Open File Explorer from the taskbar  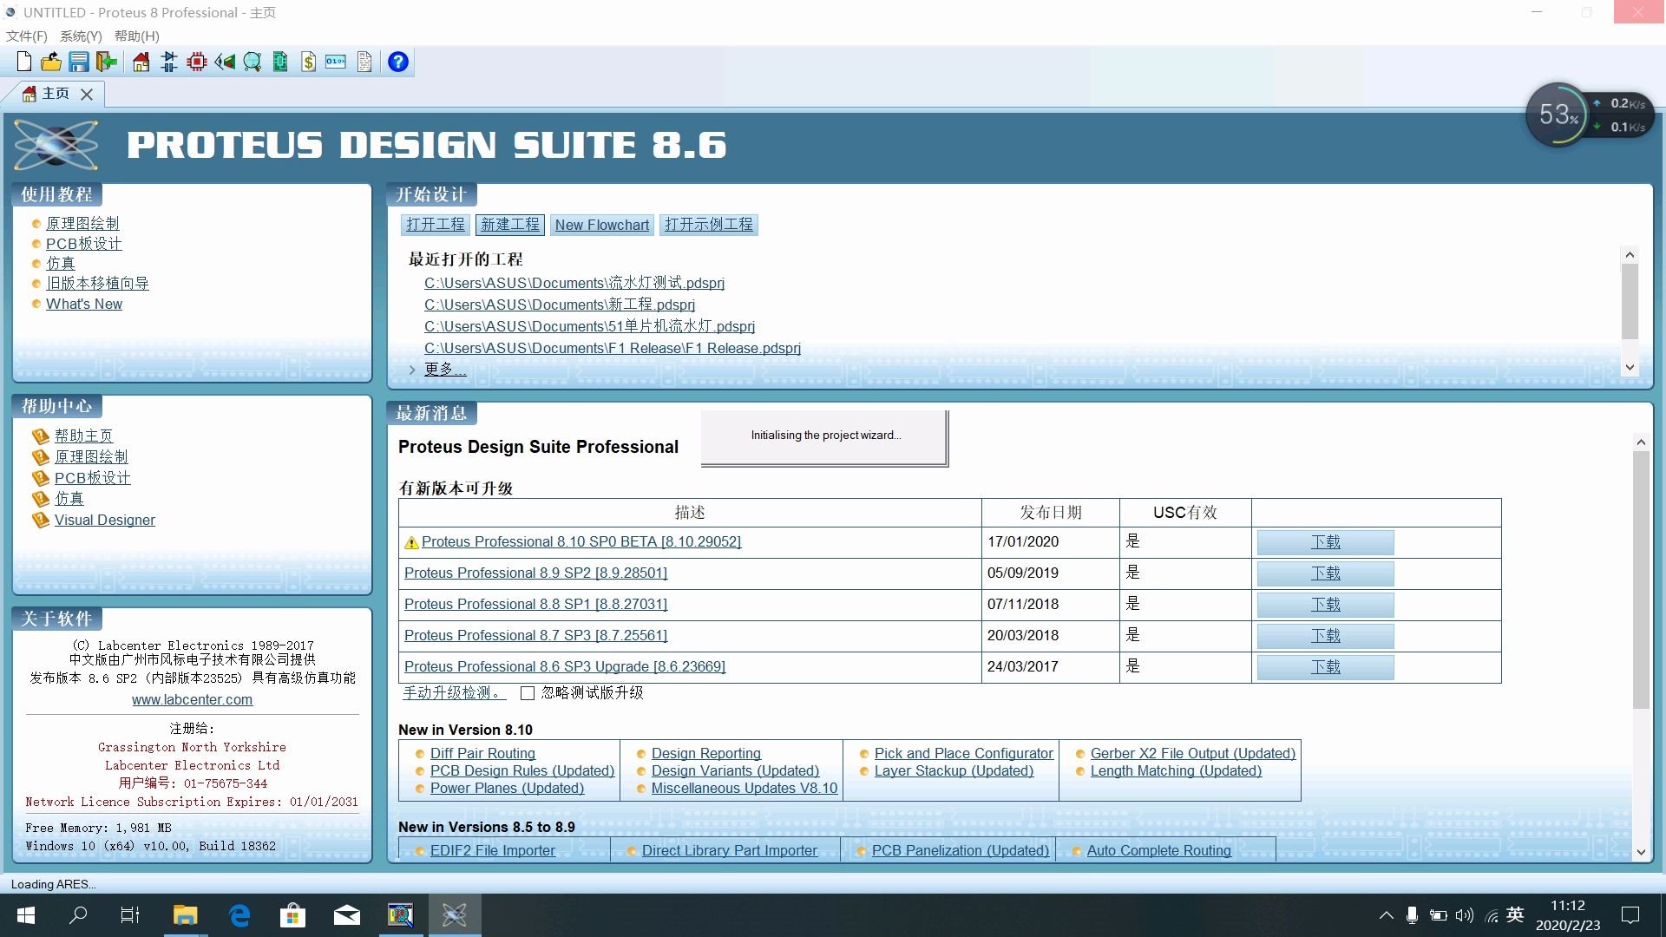[x=185, y=915]
